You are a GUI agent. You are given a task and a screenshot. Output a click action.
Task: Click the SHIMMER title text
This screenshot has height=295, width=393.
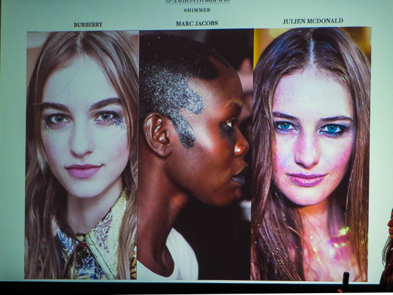[197, 10]
